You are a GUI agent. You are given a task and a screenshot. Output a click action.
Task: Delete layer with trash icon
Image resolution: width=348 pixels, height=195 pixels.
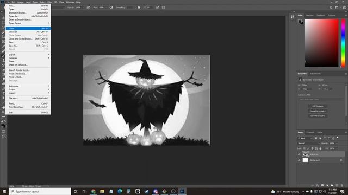click(342, 185)
